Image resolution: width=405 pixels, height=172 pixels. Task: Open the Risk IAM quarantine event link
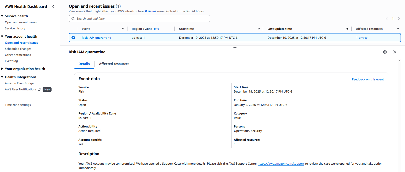[x=96, y=38]
